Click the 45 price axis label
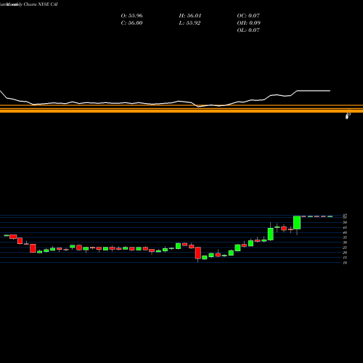The width and height of the screenshot is (363, 363). tap(345, 227)
